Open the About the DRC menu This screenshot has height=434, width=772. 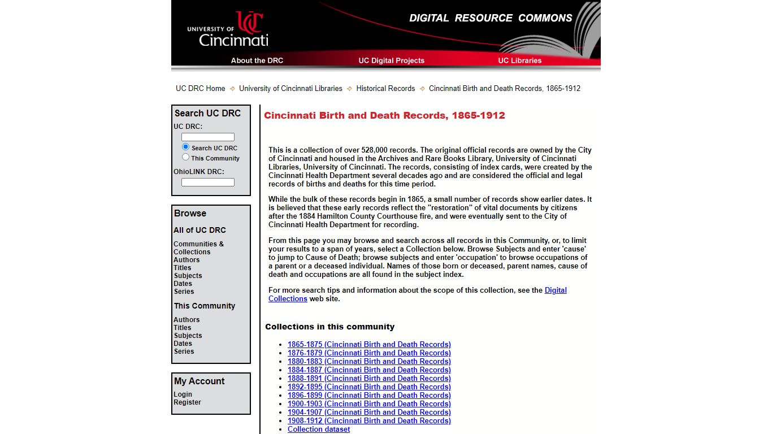tap(257, 60)
